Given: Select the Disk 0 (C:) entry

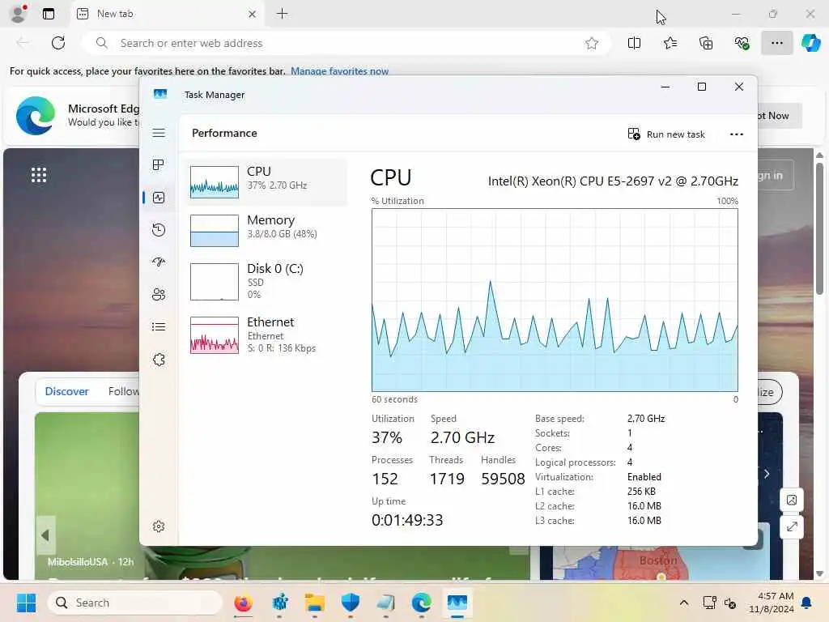Looking at the screenshot, I should tap(266, 281).
